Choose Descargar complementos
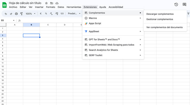The image size is (190, 105). (x=165, y=14)
